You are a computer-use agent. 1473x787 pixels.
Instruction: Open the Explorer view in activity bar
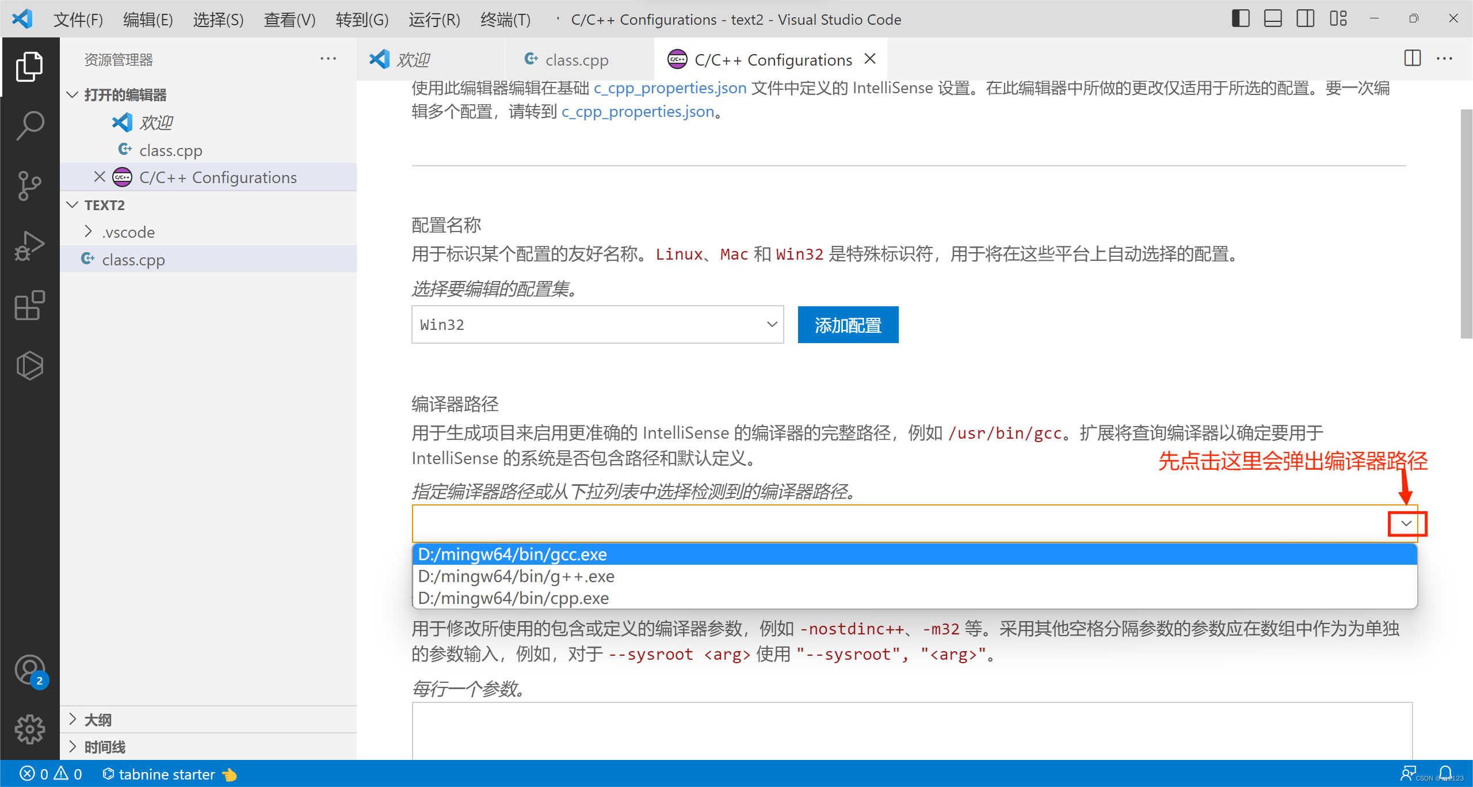tap(29, 67)
